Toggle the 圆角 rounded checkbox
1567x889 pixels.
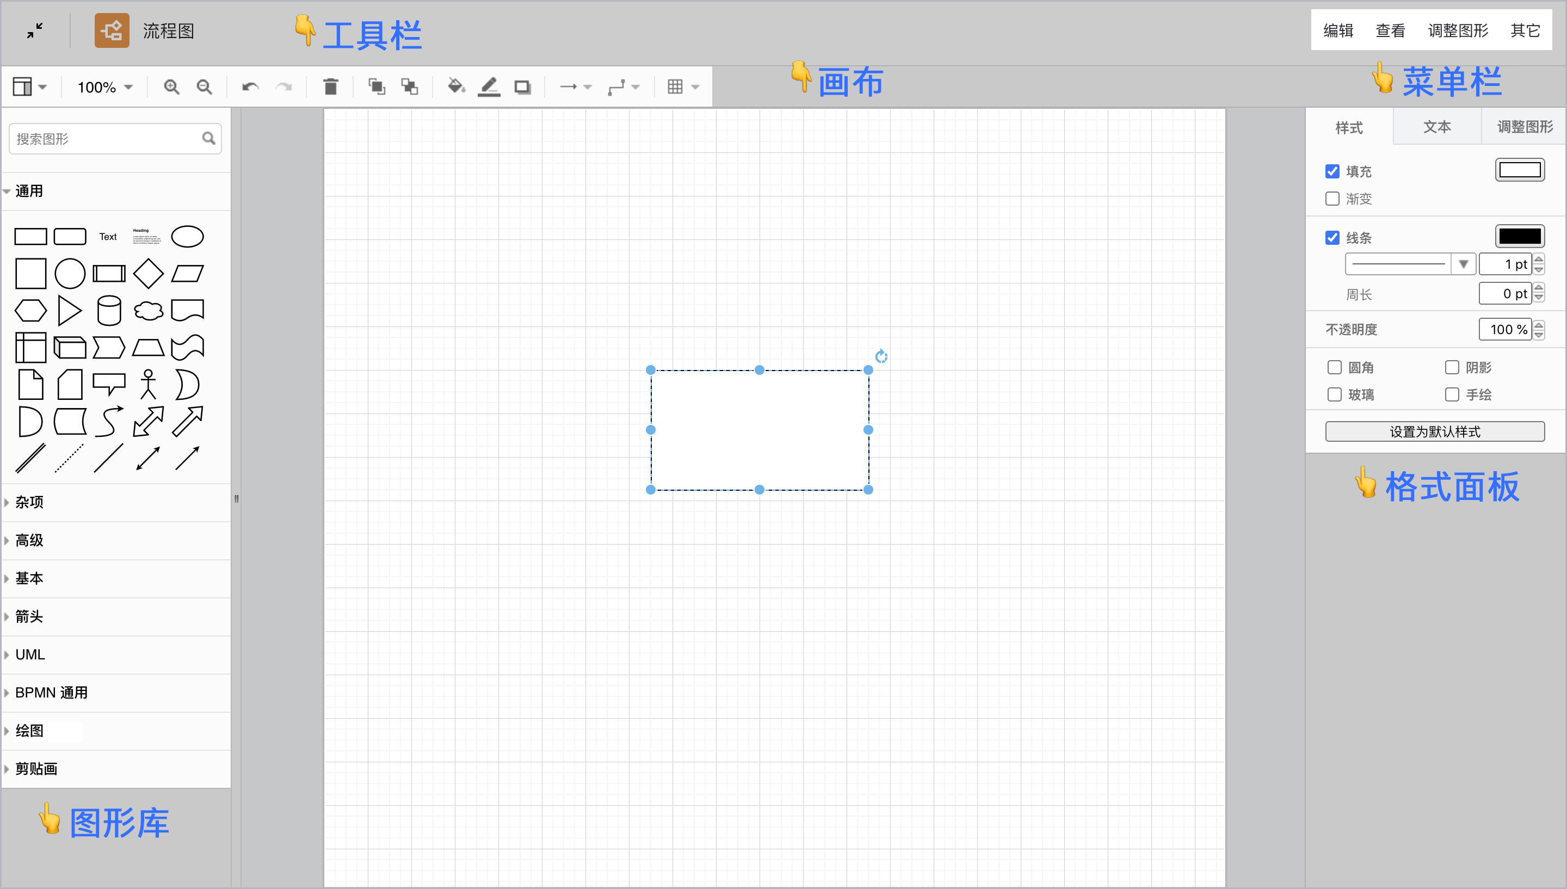pyautogui.click(x=1335, y=368)
